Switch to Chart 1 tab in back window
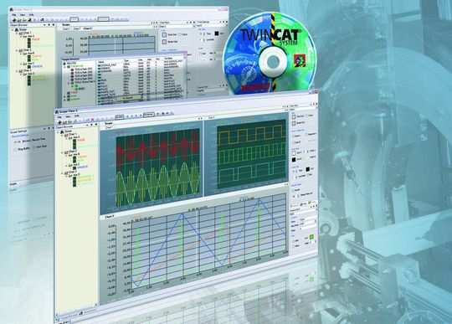The height and width of the screenshot is (324, 452). point(66,28)
